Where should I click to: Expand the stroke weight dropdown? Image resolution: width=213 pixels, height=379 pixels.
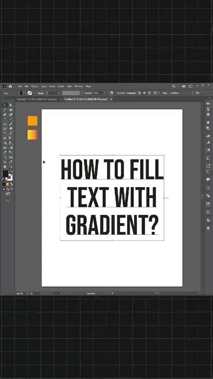tap(59, 93)
